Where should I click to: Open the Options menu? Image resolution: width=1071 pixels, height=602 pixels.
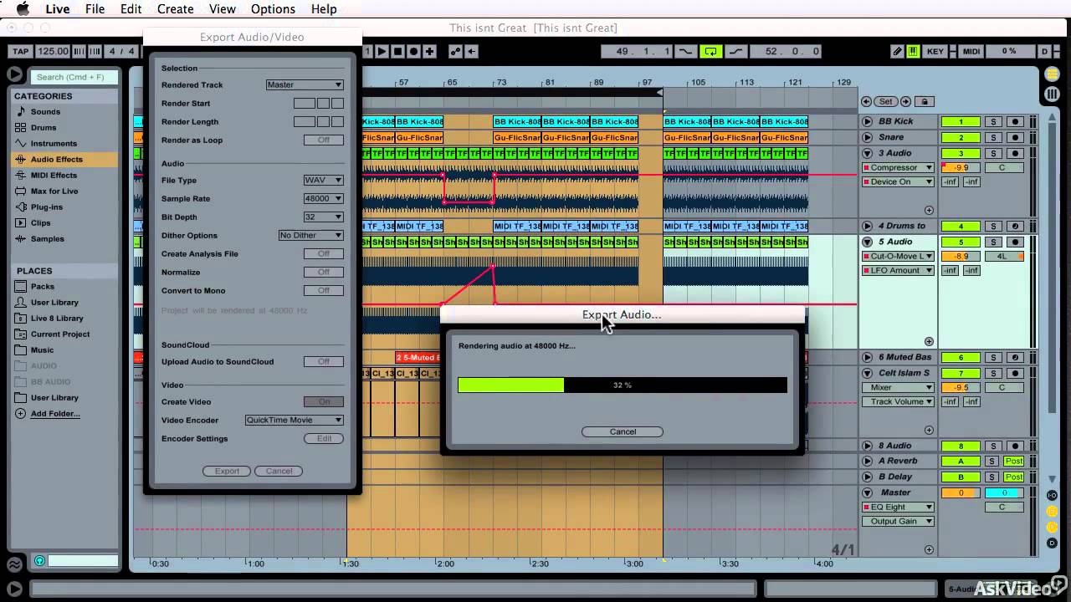[273, 9]
